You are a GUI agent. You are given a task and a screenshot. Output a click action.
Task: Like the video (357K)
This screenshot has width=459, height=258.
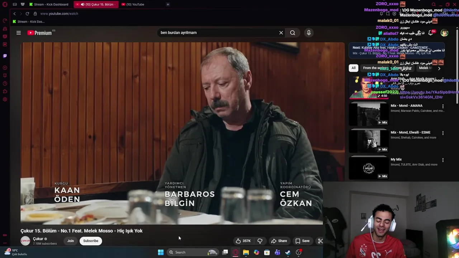coord(243,241)
